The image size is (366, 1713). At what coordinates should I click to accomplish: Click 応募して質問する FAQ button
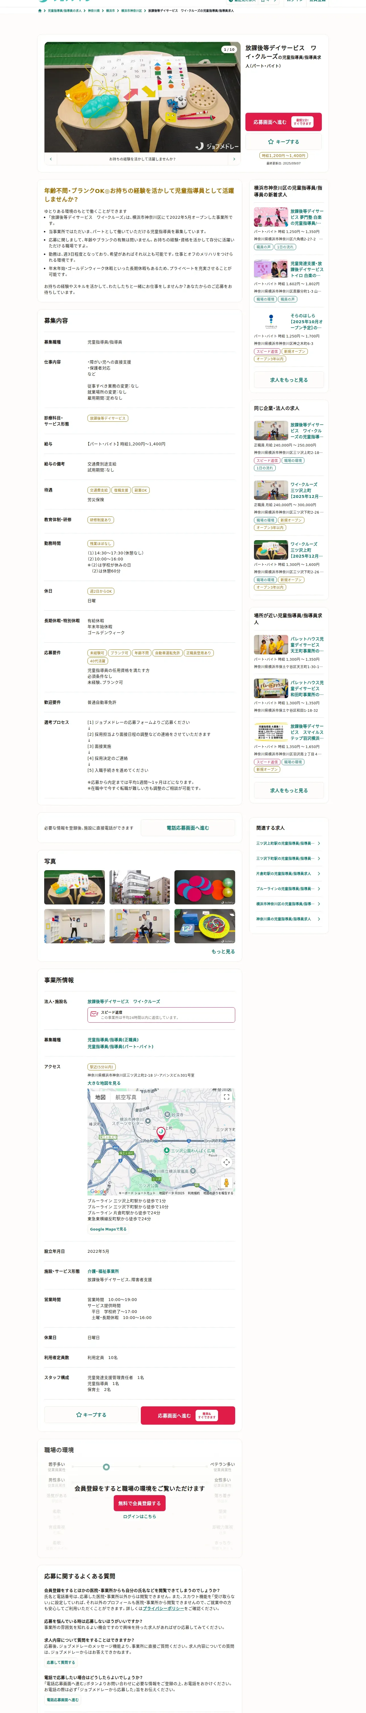click(x=60, y=1662)
